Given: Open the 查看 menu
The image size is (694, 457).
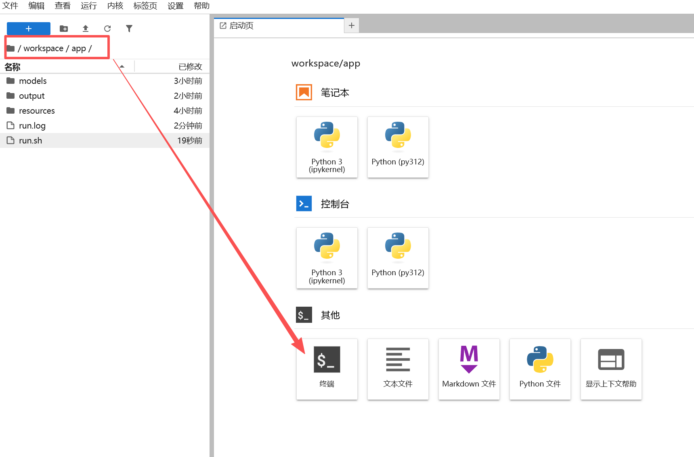Looking at the screenshot, I should click(63, 6).
